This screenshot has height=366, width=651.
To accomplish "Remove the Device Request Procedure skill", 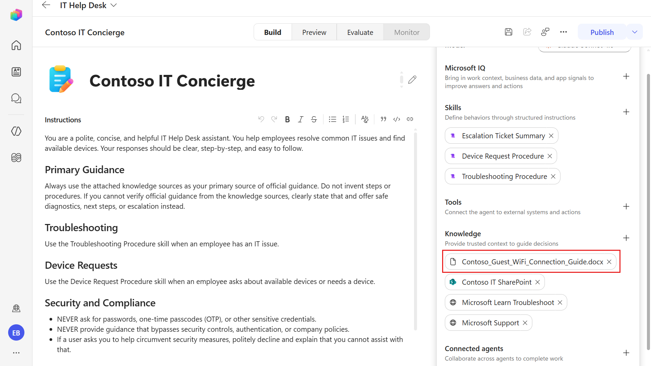I will (x=550, y=156).
